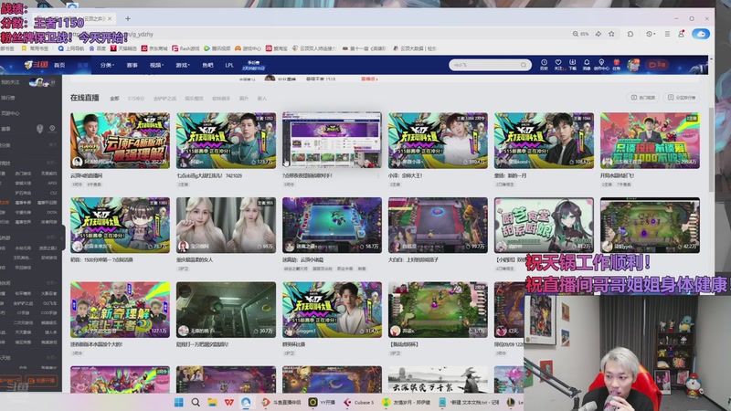Open 斗鱼直播伴侣 from the taskbar
Viewport: 731px width, 411px height.
point(281,402)
